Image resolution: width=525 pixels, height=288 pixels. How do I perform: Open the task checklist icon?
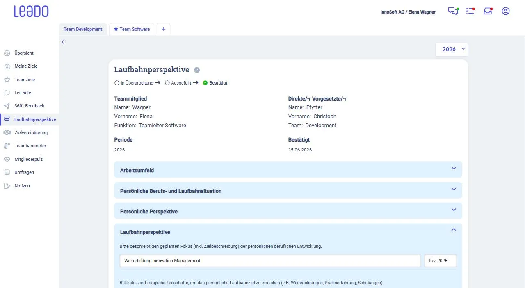[x=470, y=11]
